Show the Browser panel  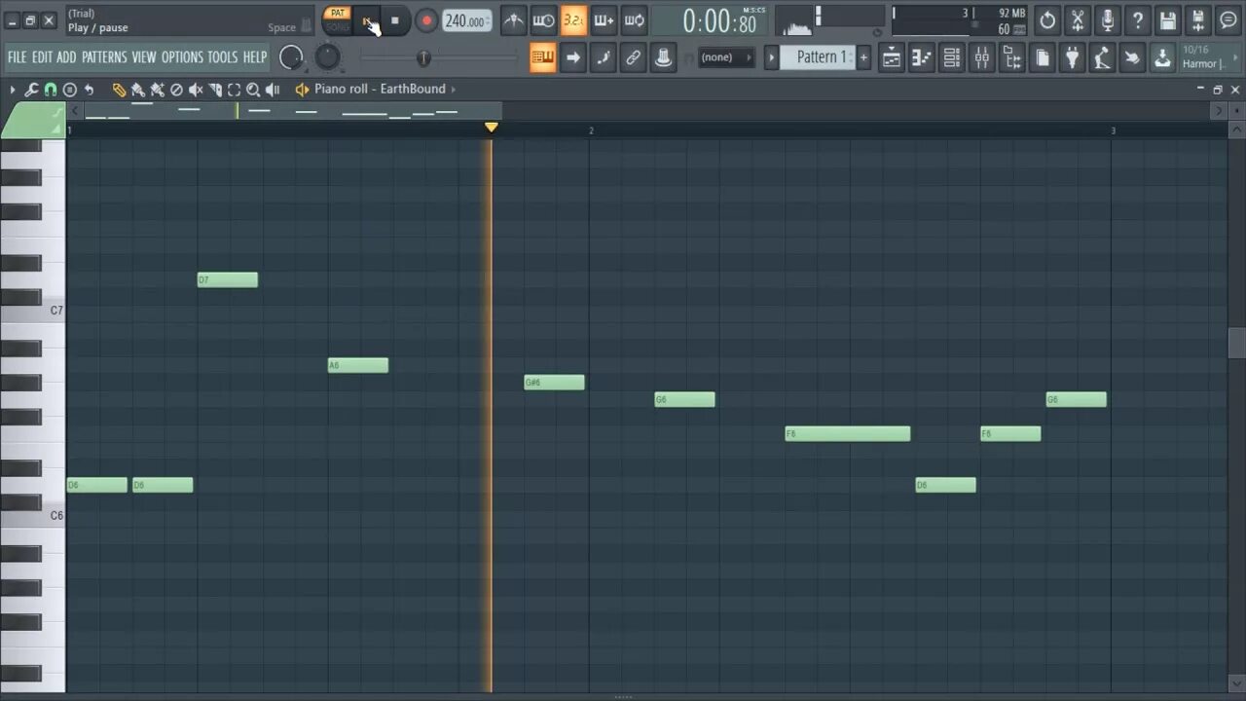1012,57
